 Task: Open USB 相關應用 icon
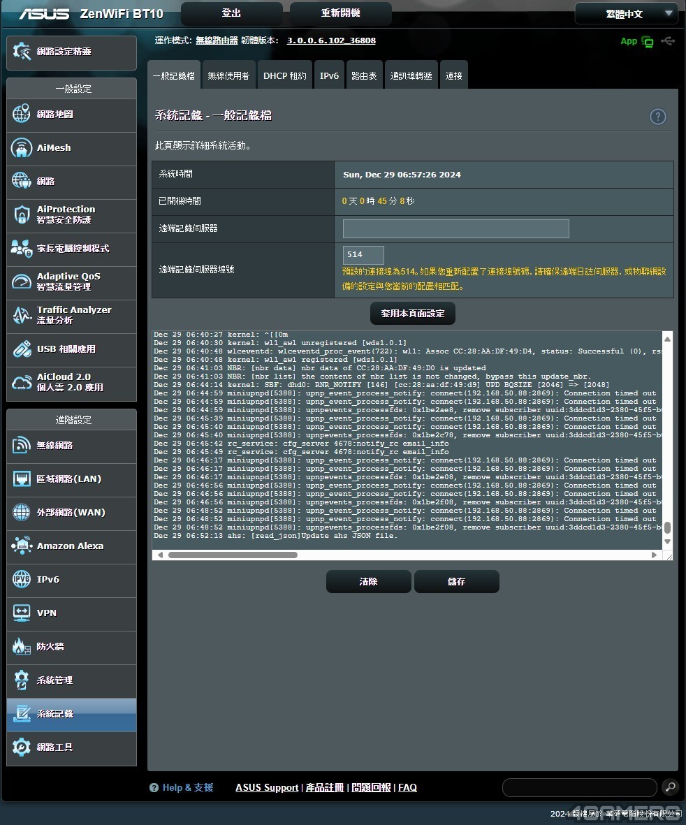[22, 349]
